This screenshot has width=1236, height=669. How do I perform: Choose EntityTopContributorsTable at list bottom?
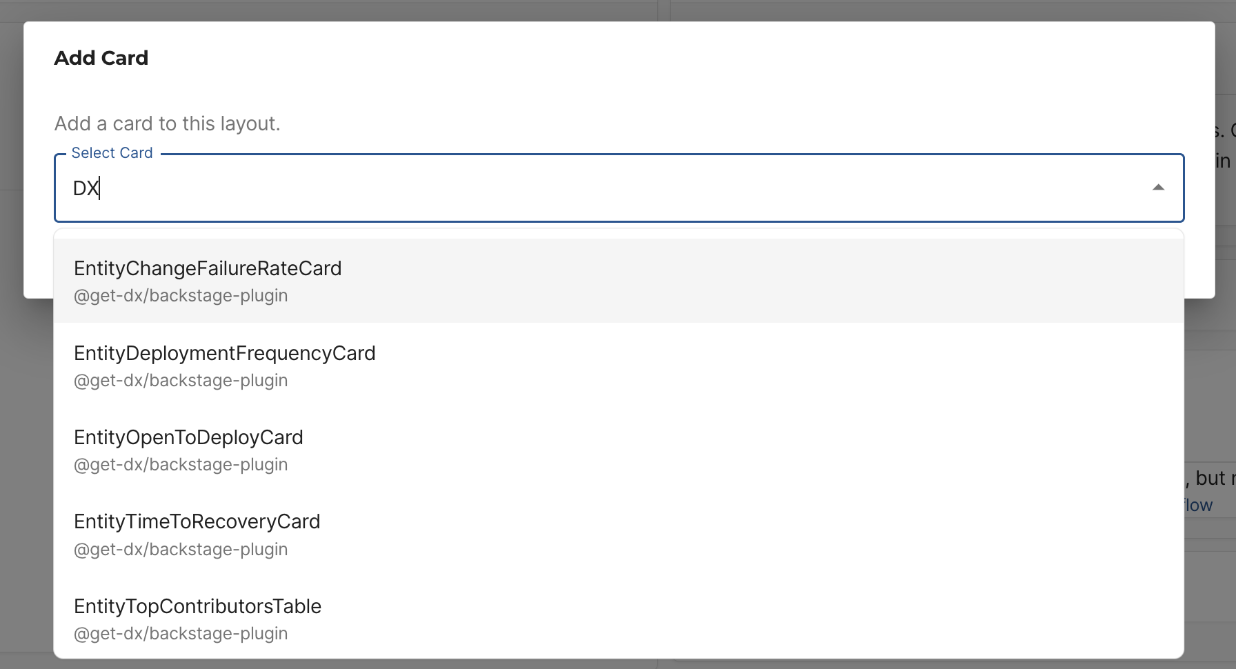197,606
